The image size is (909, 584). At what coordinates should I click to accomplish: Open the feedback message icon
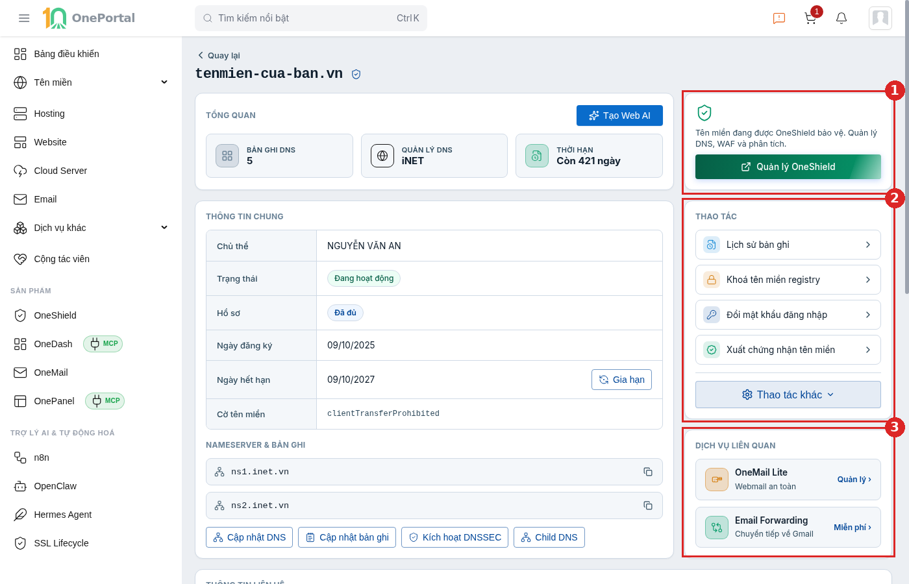[x=779, y=18]
